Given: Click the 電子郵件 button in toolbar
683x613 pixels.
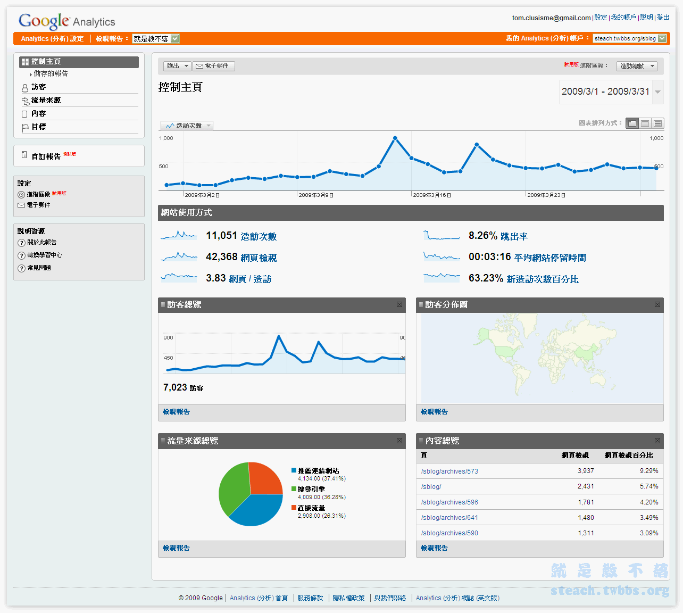Looking at the screenshot, I should pos(213,66).
